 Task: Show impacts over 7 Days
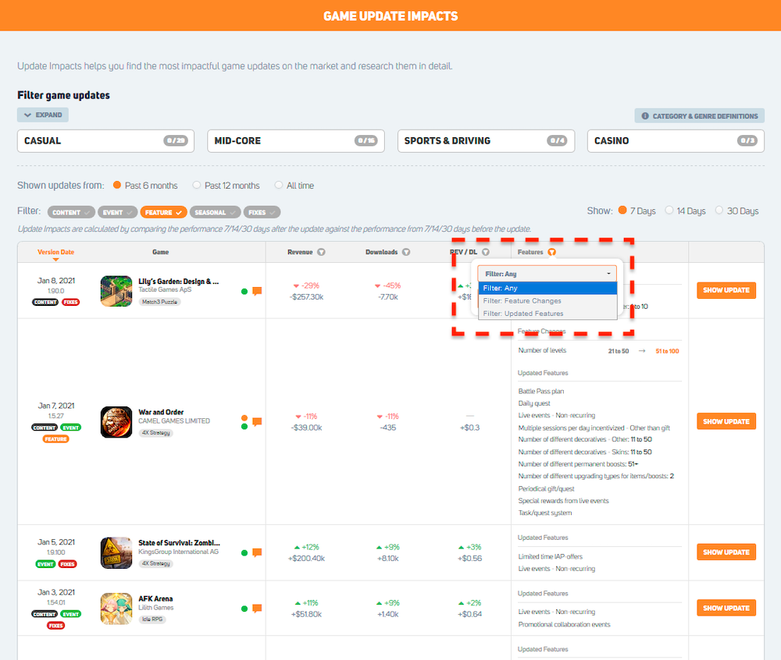point(622,211)
